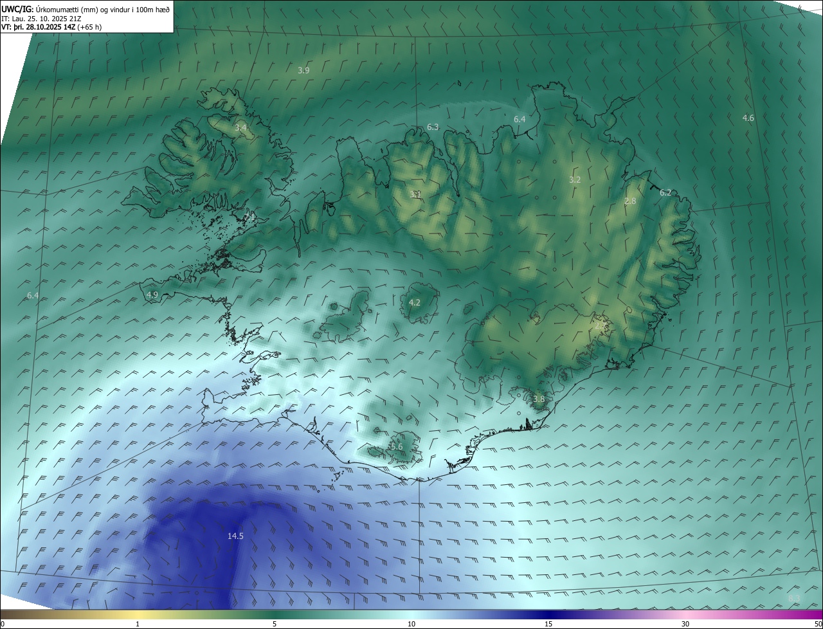823x629 pixels.
Task: Click the valid time line 'VT: þri. 28.10.2025 14Z (+65 h)'
Action: click(x=51, y=27)
